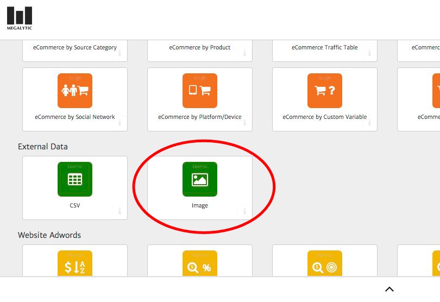Choose the green Image widget icon
This screenshot has height=302, width=440.
tap(200, 179)
